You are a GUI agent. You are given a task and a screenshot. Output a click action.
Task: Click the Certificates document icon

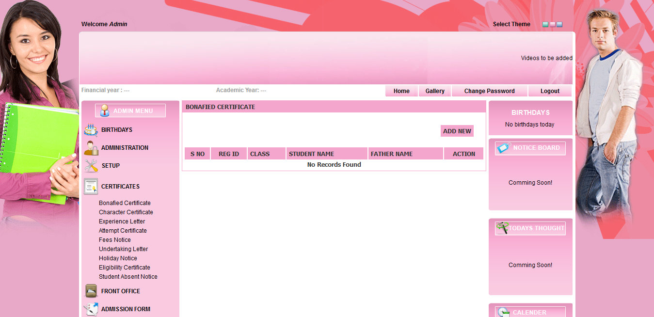(91, 186)
